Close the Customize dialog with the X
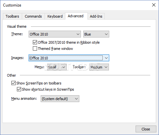The height and width of the screenshot is (135, 159). [x=154, y=5]
